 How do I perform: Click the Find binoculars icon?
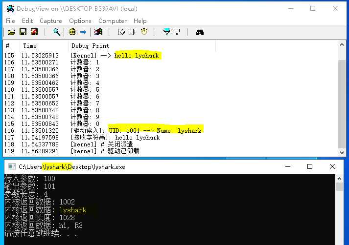pos(200,32)
